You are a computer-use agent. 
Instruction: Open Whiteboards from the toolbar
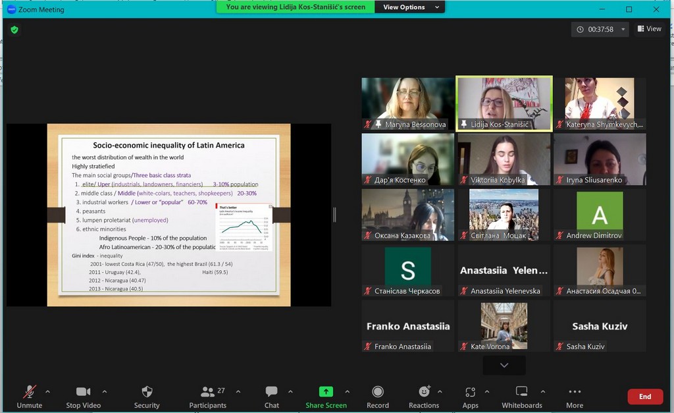(x=521, y=393)
